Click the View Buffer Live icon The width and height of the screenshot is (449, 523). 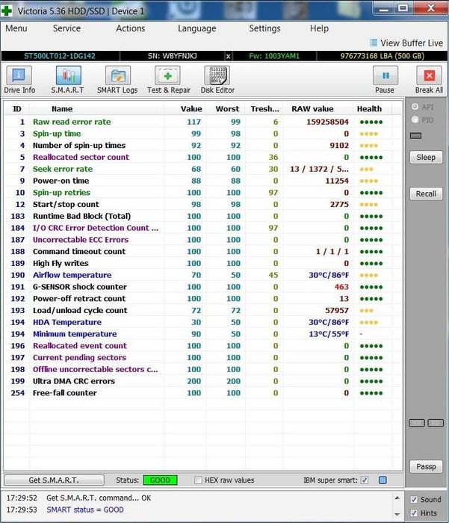pos(374,43)
